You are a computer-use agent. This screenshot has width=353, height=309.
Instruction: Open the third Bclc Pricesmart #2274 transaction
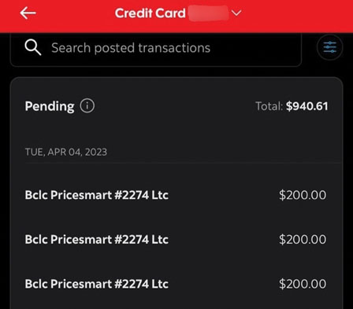[176, 284]
